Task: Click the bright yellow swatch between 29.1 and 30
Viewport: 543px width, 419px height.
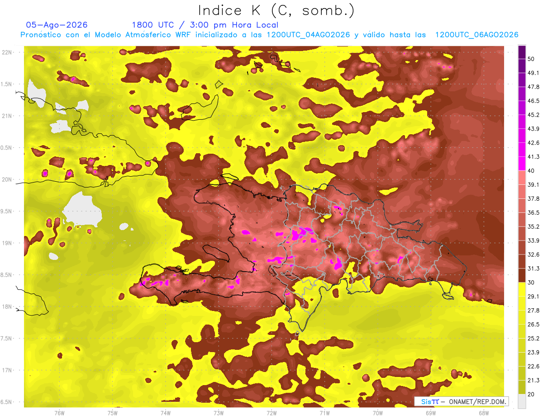Action: point(522,289)
